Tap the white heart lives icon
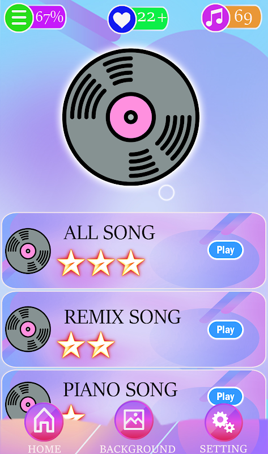 pyautogui.click(x=122, y=19)
